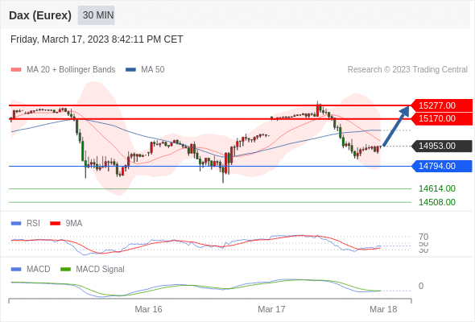The height and width of the screenshot is (322, 475).
Task: Click the 15277.00 resistance price tag
Action: tap(442, 105)
